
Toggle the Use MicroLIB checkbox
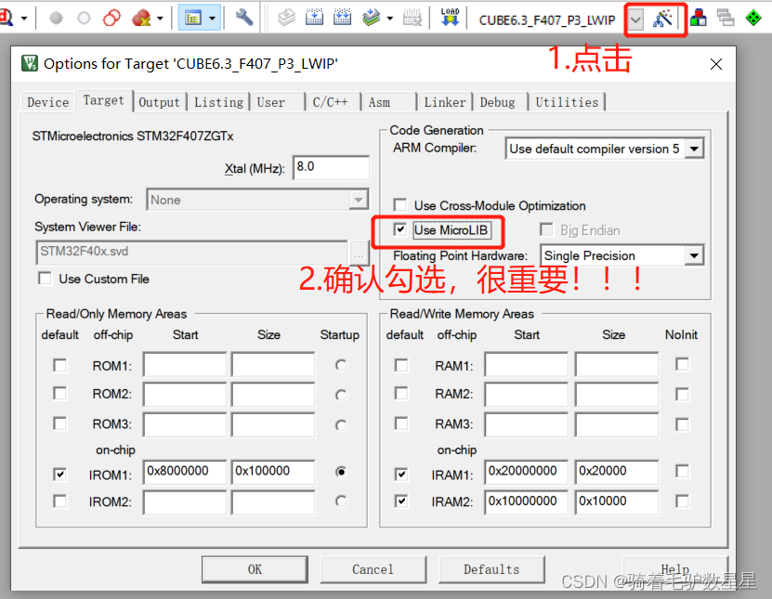pos(399,229)
